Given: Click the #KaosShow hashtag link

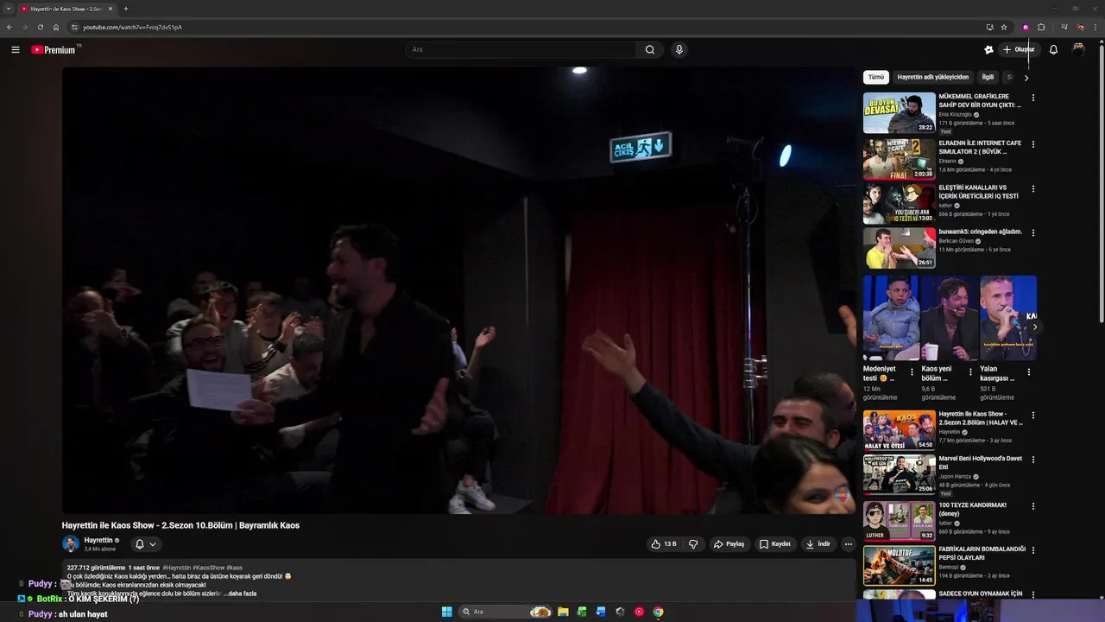Looking at the screenshot, I should click(x=208, y=568).
